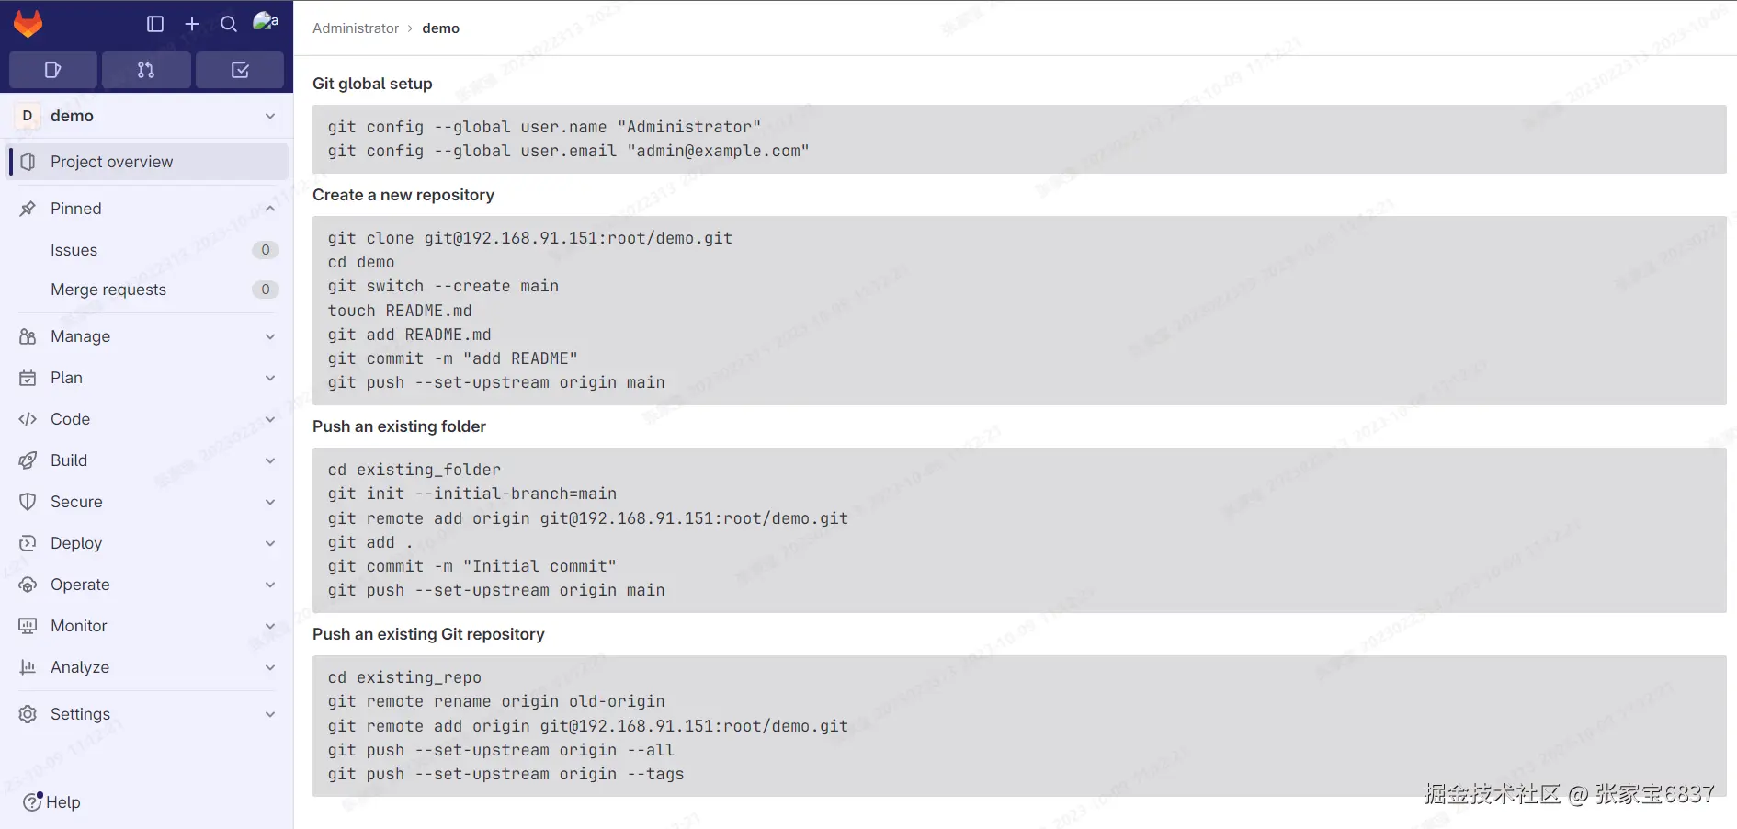This screenshot has height=829, width=1737.
Task: Open the user avatar menu
Action: (266, 22)
